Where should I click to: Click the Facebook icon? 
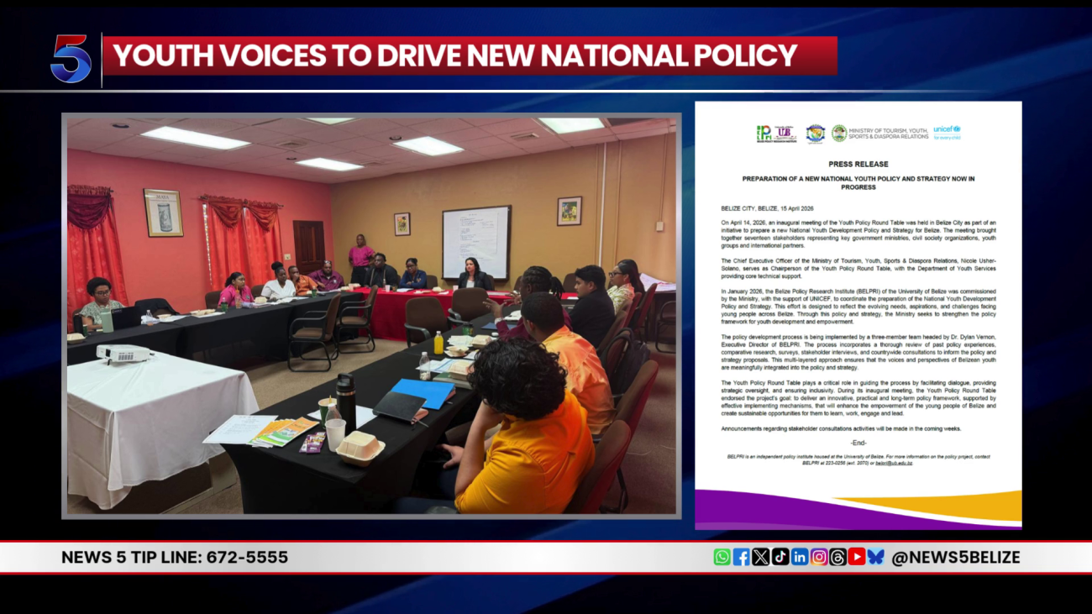pos(743,557)
